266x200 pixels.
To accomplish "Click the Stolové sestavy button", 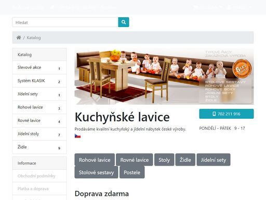I will point(96,172).
